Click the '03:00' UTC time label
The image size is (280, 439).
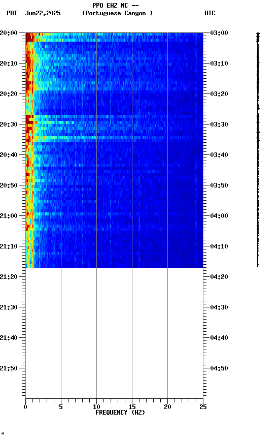tap(219, 33)
